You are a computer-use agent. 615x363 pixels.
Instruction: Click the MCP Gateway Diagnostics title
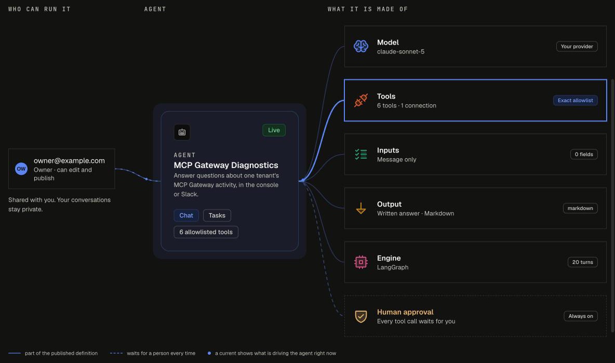[x=226, y=165]
